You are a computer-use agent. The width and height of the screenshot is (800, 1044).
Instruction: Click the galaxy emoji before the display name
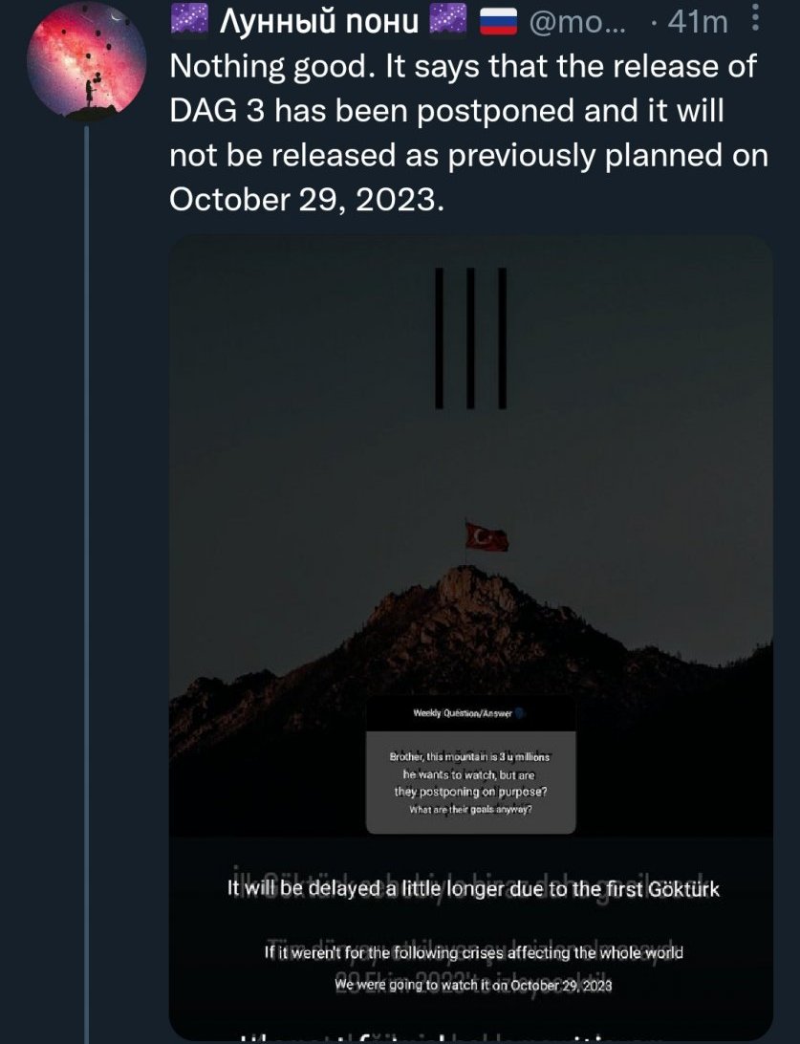(190, 20)
